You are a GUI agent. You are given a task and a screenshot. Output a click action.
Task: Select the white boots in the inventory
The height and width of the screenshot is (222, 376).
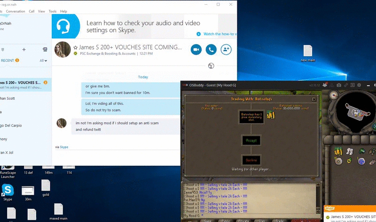(350, 151)
